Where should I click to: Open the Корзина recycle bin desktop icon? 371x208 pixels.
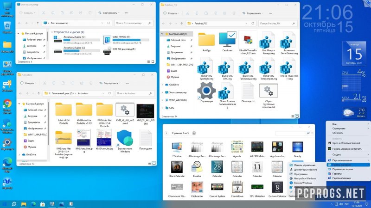[7, 27]
